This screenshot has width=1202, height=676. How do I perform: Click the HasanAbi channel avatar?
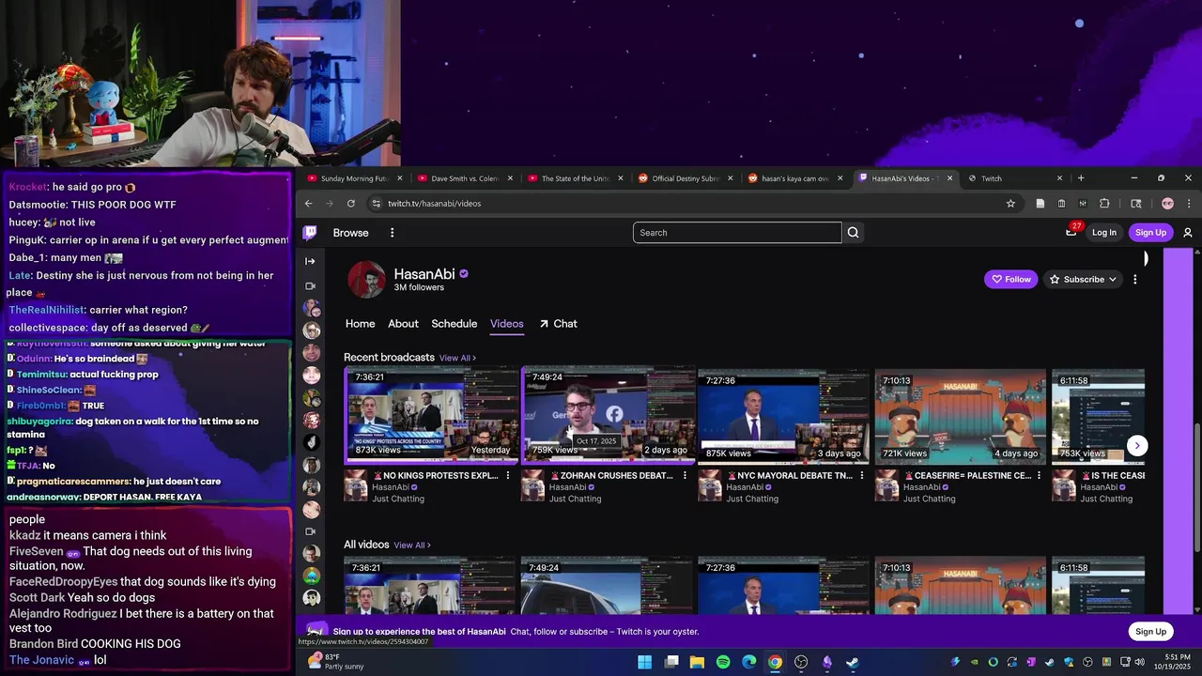click(367, 280)
